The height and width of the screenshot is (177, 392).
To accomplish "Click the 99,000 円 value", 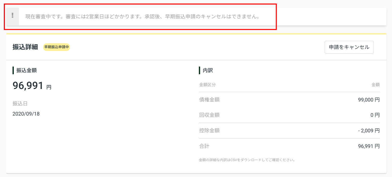I will click(369, 100).
